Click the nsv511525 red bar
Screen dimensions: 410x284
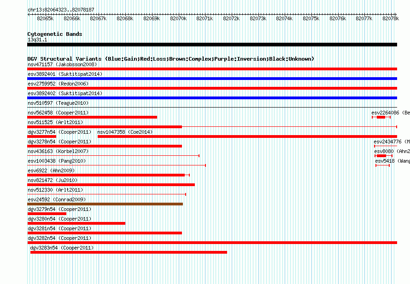point(105,127)
